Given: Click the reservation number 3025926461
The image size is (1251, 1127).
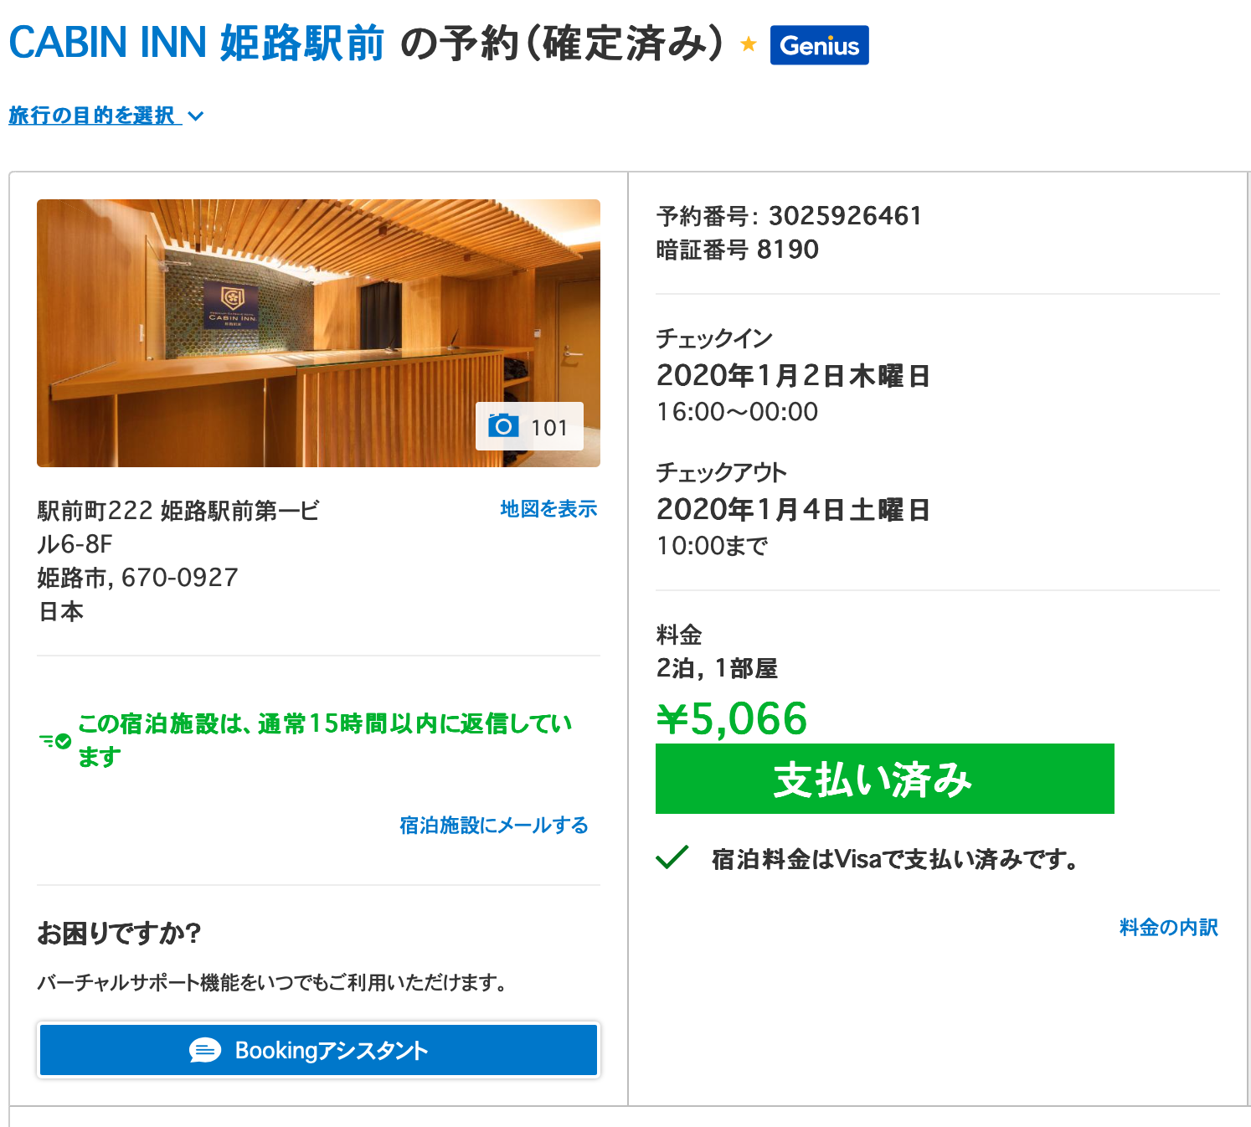Looking at the screenshot, I should [x=844, y=216].
